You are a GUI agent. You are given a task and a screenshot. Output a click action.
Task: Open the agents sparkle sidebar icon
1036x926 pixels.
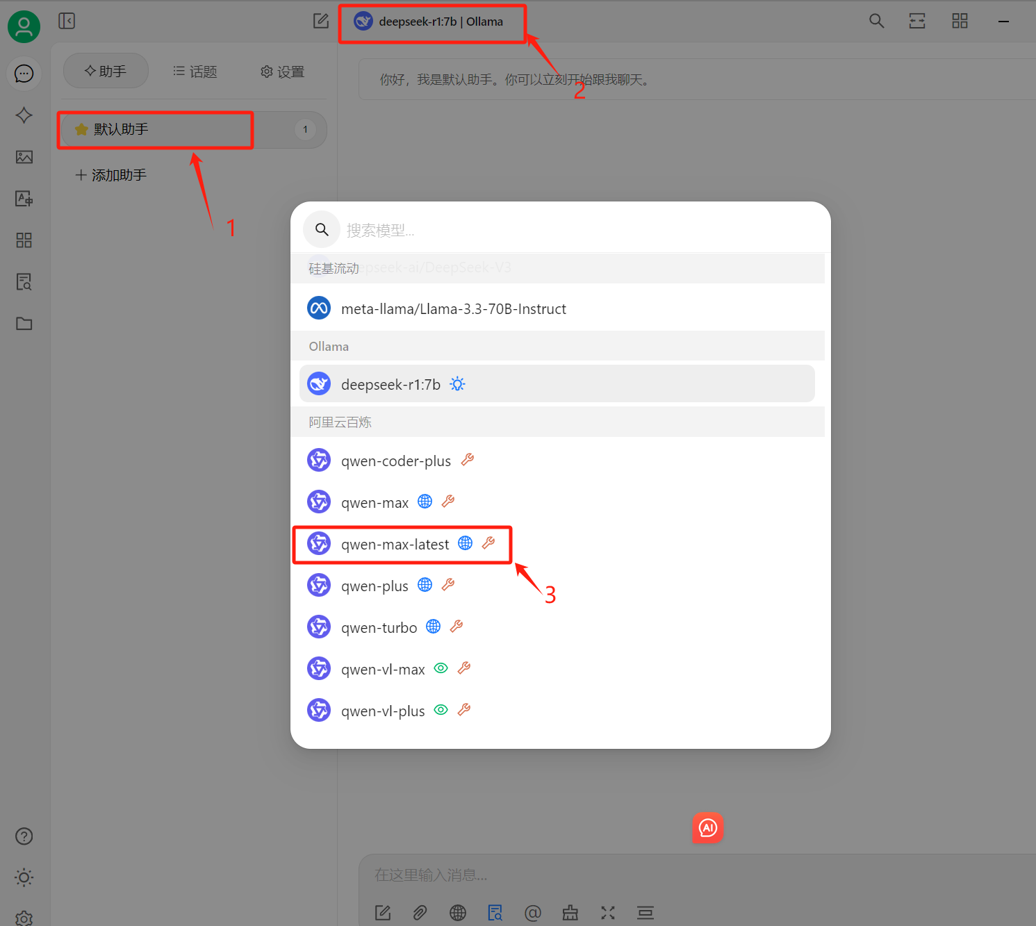coord(24,115)
